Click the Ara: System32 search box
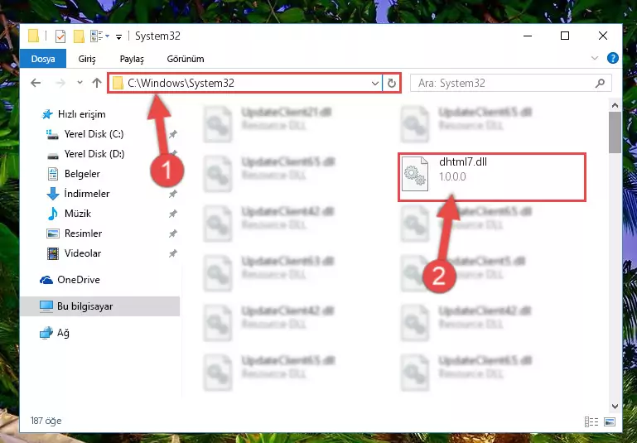 click(x=510, y=84)
